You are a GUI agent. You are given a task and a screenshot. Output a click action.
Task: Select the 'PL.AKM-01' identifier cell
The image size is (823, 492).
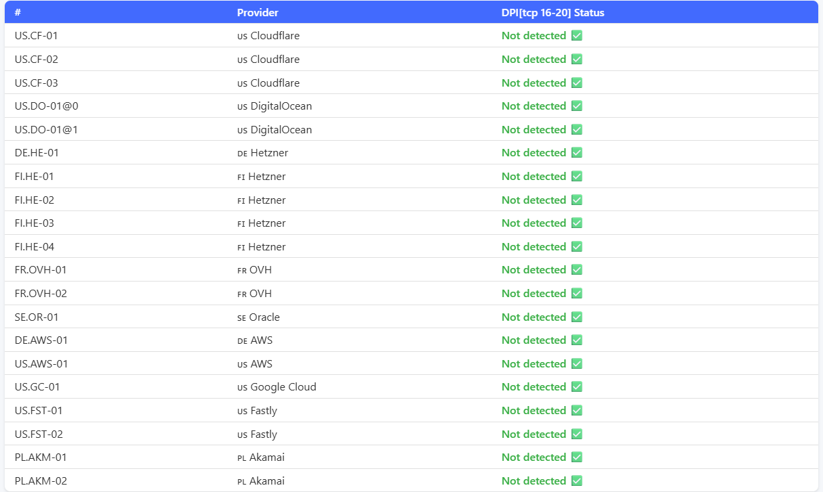point(41,457)
